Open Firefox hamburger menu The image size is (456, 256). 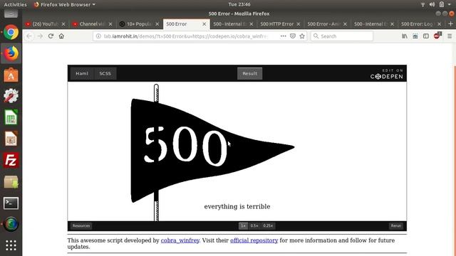point(450,36)
